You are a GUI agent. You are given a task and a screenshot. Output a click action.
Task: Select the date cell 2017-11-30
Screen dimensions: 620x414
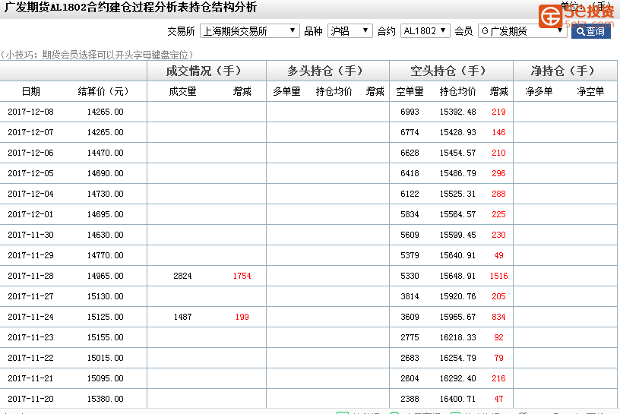[x=30, y=235]
